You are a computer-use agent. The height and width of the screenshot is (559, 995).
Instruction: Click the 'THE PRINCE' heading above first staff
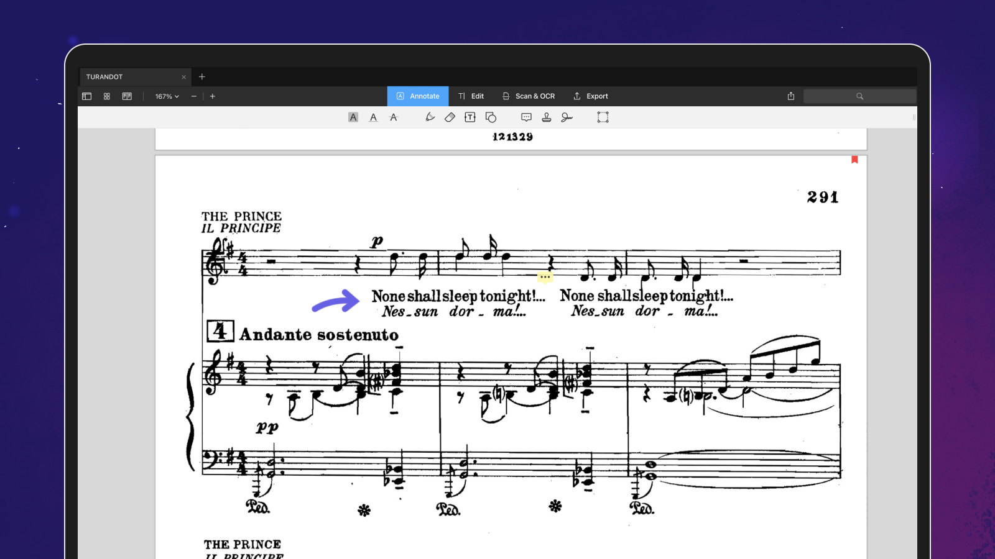click(241, 216)
